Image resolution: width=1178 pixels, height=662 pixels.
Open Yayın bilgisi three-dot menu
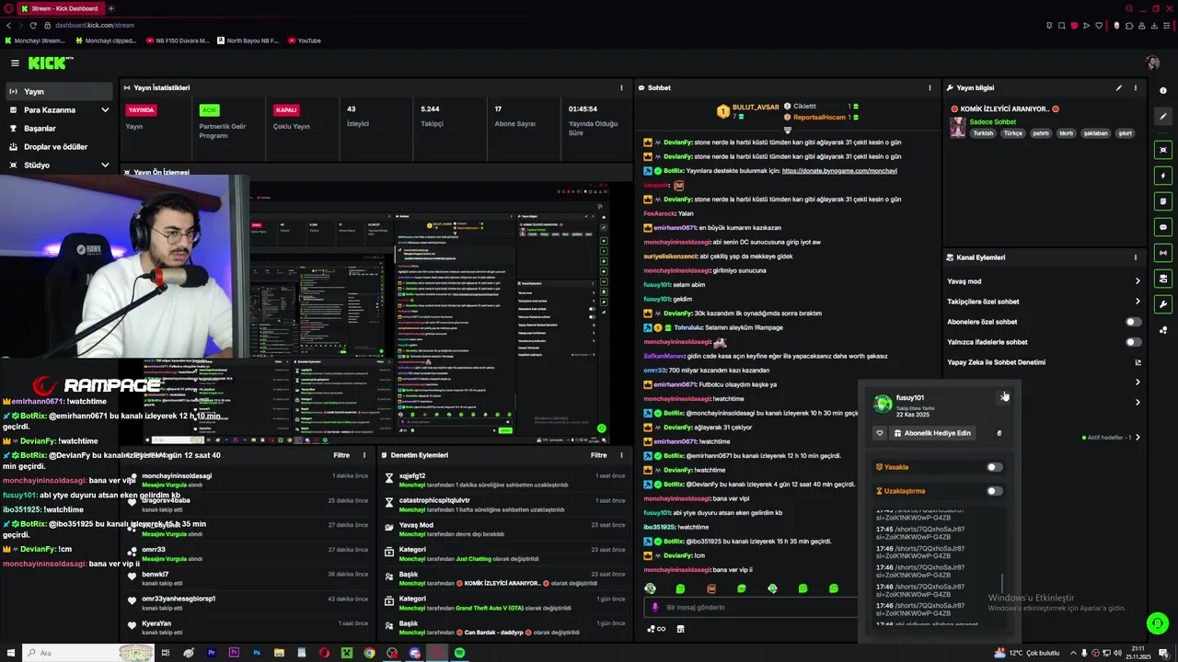pyautogui.click(x=1136, y=87)
